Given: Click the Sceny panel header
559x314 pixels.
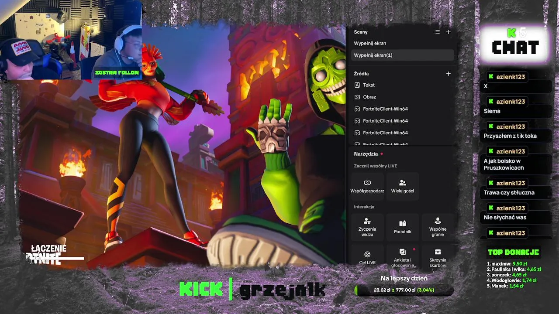Looking at the screenshot, I should click(361, 32).
